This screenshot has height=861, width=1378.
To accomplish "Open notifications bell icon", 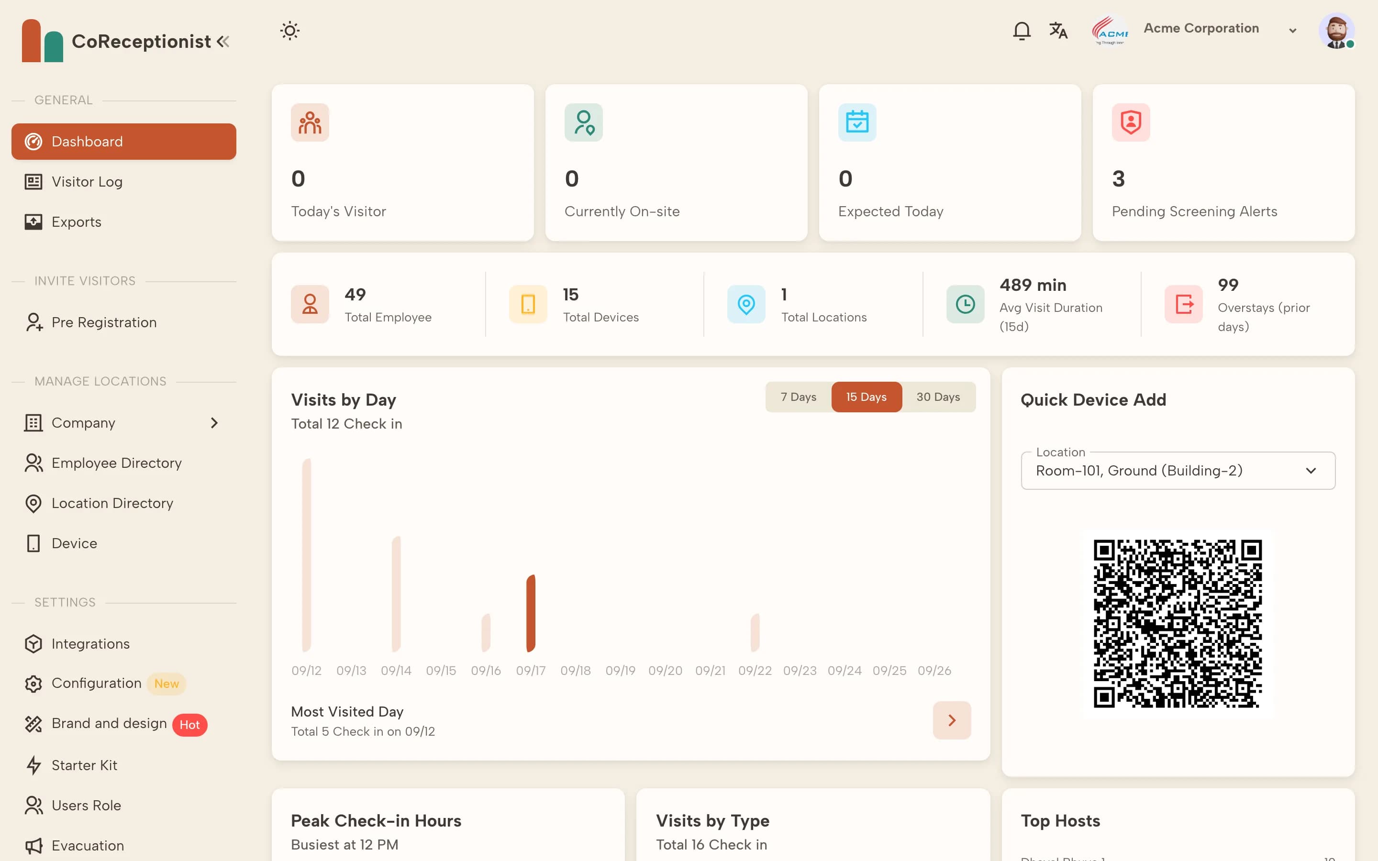I will (x=1022, y=31).
